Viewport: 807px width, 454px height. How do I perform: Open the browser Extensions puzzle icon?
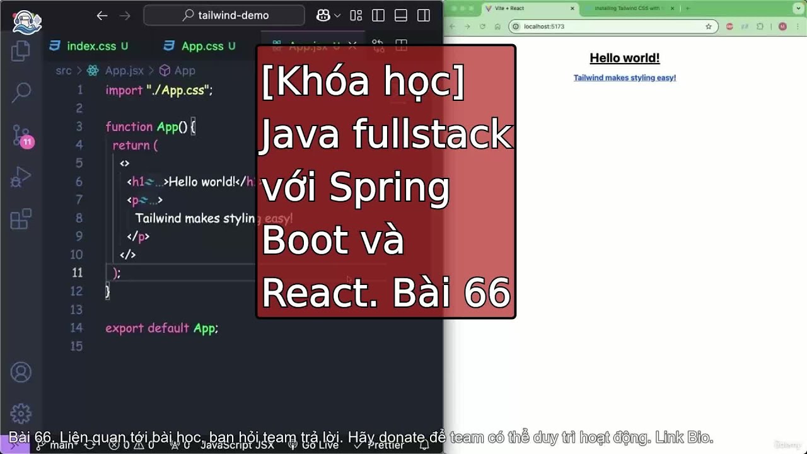[x=760, y=26]
